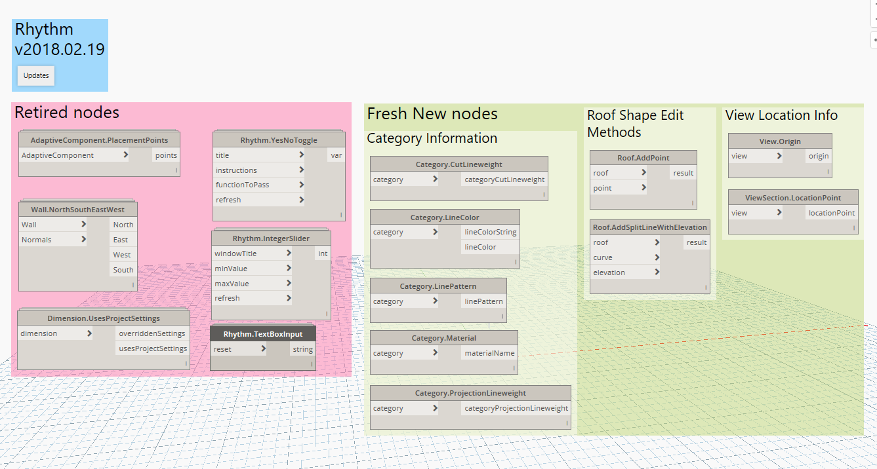
Task: Click chevron beside the dimension input
Action: (89, 333)
